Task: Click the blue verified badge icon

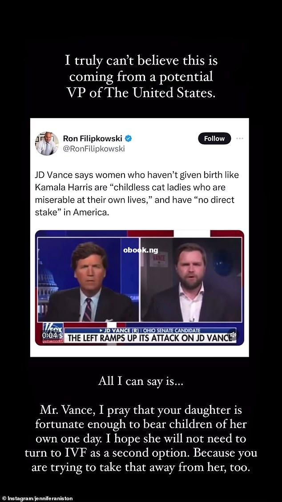Action: pos(129,139)
